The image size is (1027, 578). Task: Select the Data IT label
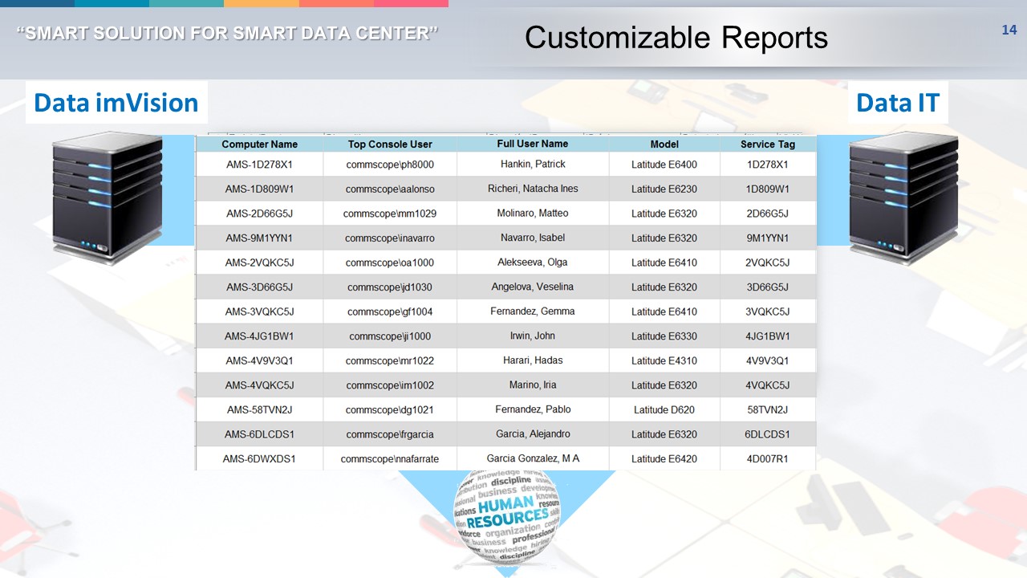click(x=898, y=103)
